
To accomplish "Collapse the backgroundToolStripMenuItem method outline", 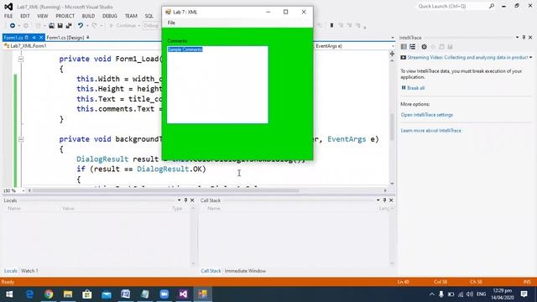I will [x=21, y=139].
